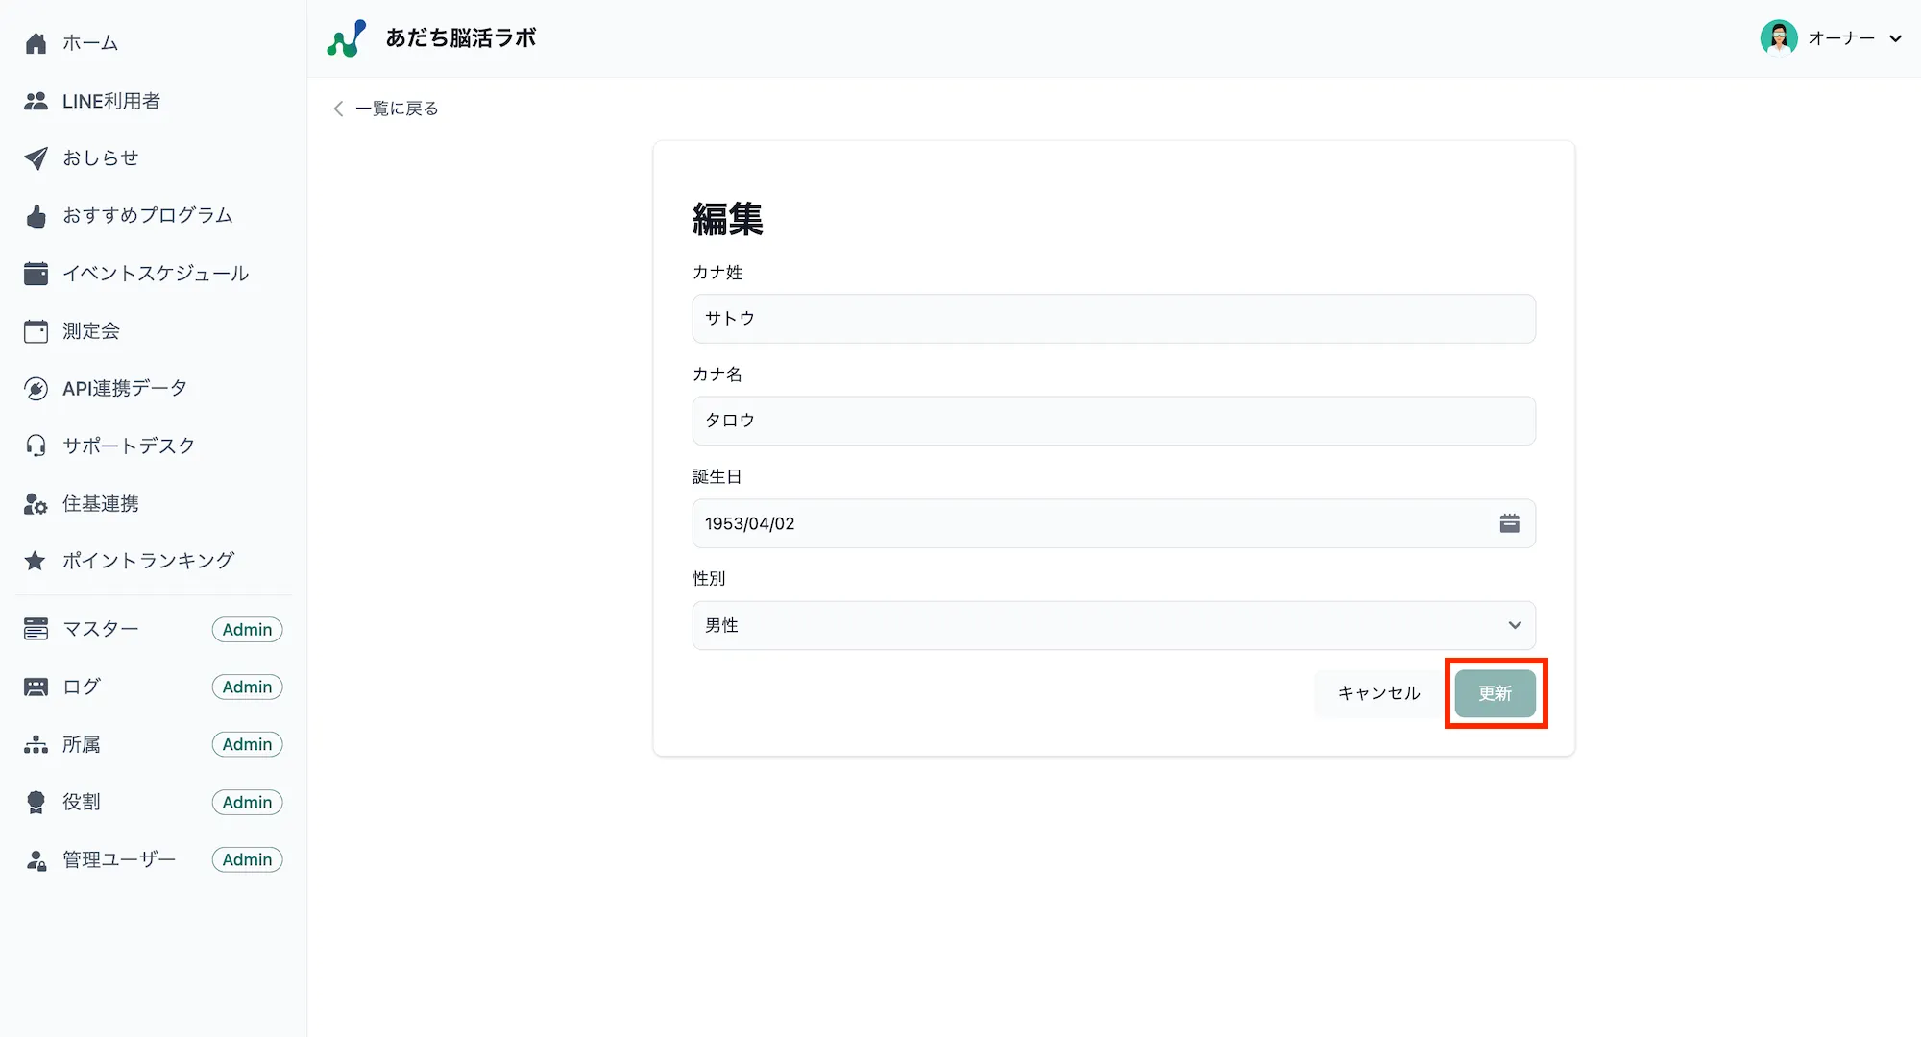Click the あだち脳活ラボ logo icon
The width and height of the screenshot is (1921, 1037).
346,38
